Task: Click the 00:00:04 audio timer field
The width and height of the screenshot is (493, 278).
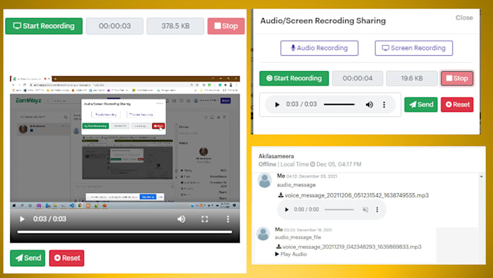Action: pyautogui.click(x=357, y=78)
